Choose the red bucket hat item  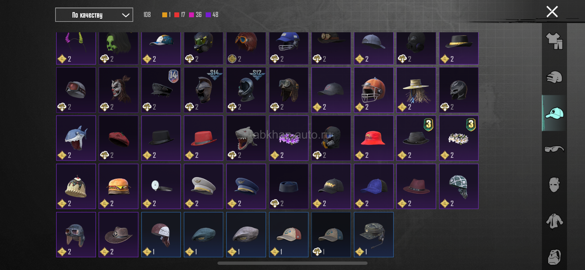click(373, 138)
